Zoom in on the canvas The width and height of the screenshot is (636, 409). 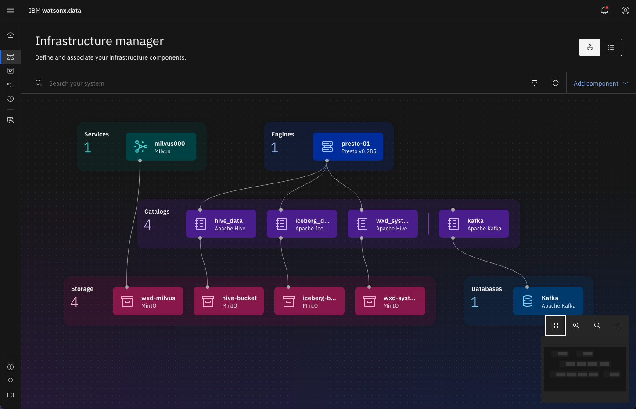point(576,326)
